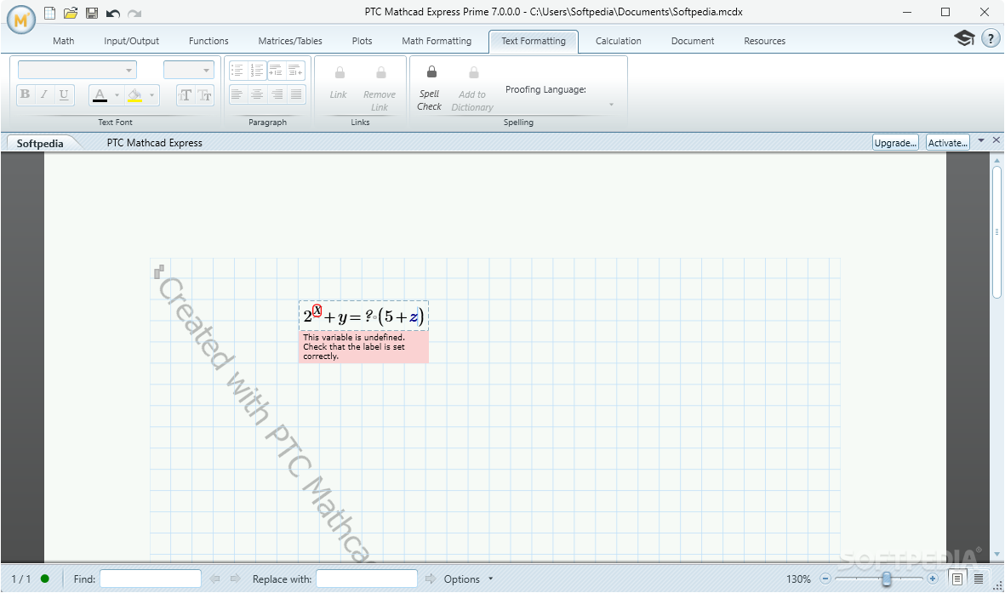Toggle underline text formatting
Image resolution: width=1005 pixels, height=593 pixels.
pos(64,95)
